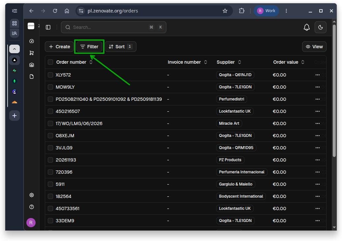Click the Create button
The image size is (342, 241).
59,47
